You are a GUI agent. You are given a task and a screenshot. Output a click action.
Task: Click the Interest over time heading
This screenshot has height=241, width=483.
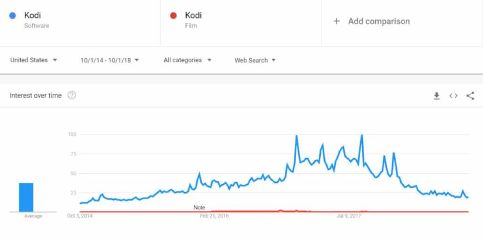pyautogui.click(x=35, y=96)
